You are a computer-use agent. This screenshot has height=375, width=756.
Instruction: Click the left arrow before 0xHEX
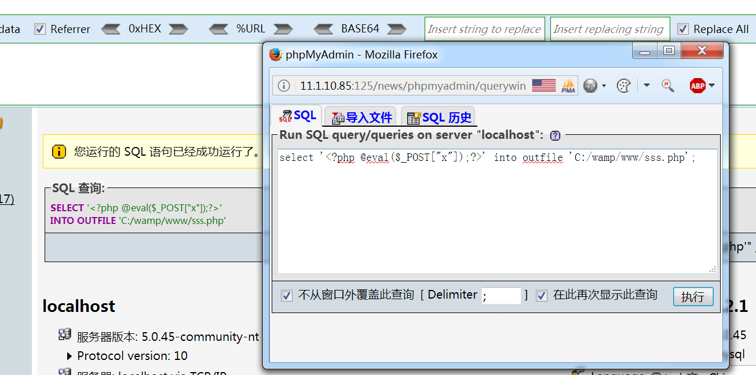(x=111, y=29)
